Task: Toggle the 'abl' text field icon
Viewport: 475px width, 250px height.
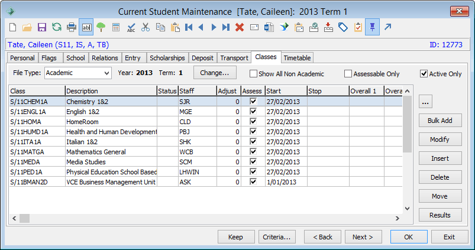Action: tap(86, 27)
